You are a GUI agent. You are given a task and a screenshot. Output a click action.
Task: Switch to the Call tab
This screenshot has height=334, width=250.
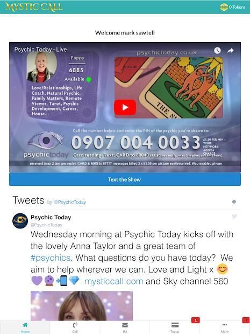(75, 328)
